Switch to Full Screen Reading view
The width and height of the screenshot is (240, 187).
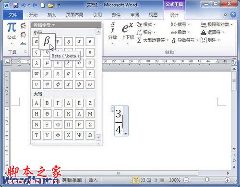coord(143,180)
